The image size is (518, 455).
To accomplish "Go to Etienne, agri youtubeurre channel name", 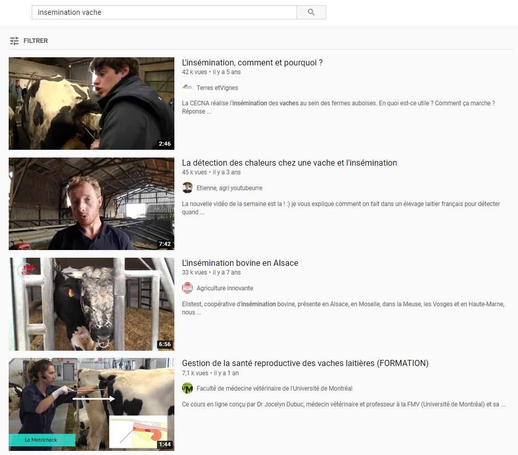I will tap(229, 188).
